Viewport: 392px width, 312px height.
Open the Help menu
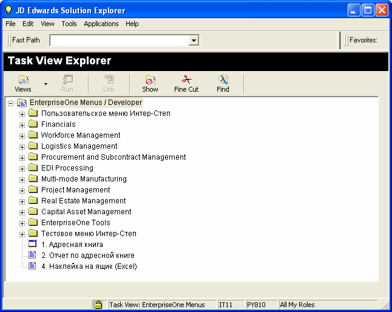pos(132,24)
